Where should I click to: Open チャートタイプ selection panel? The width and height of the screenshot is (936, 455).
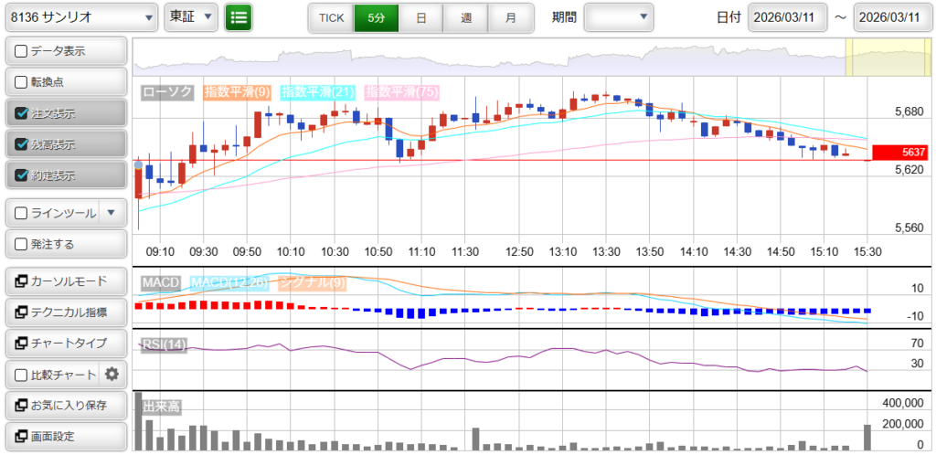tap(64, 343)
